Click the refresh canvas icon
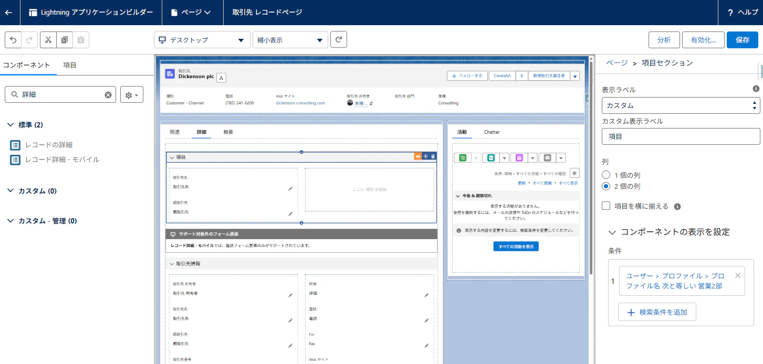The image size is (763, 364). pyautogui.click(x=339, y=39)
